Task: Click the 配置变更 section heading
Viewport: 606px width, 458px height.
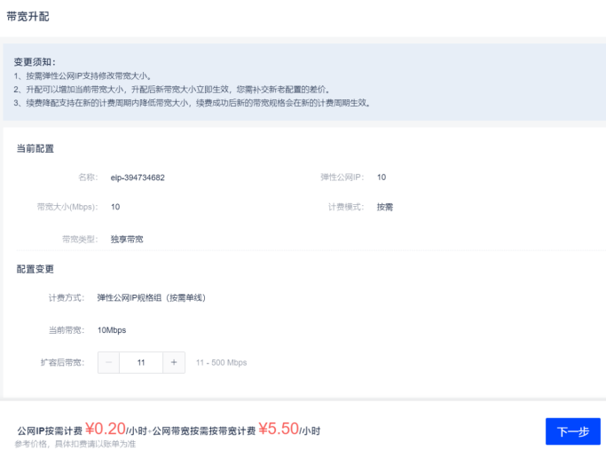Action: coord(35,269)
